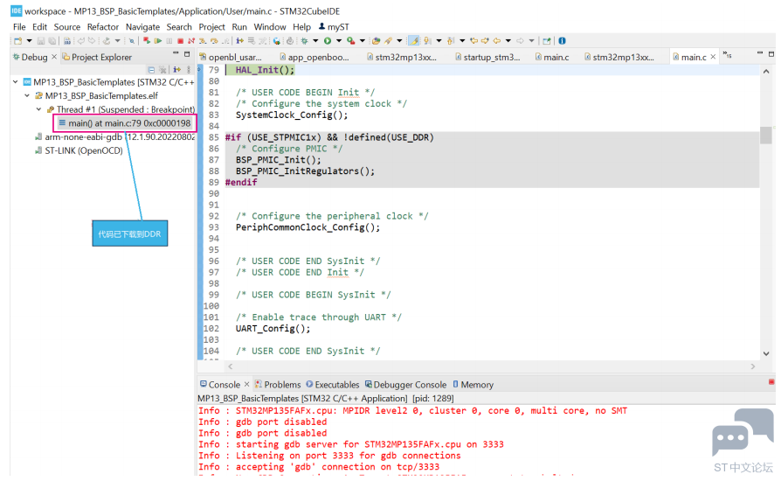Toggle Instruction Stepping Mode in main toolbar
Viewport: 781px width, 481px height.
click(239, 41)
